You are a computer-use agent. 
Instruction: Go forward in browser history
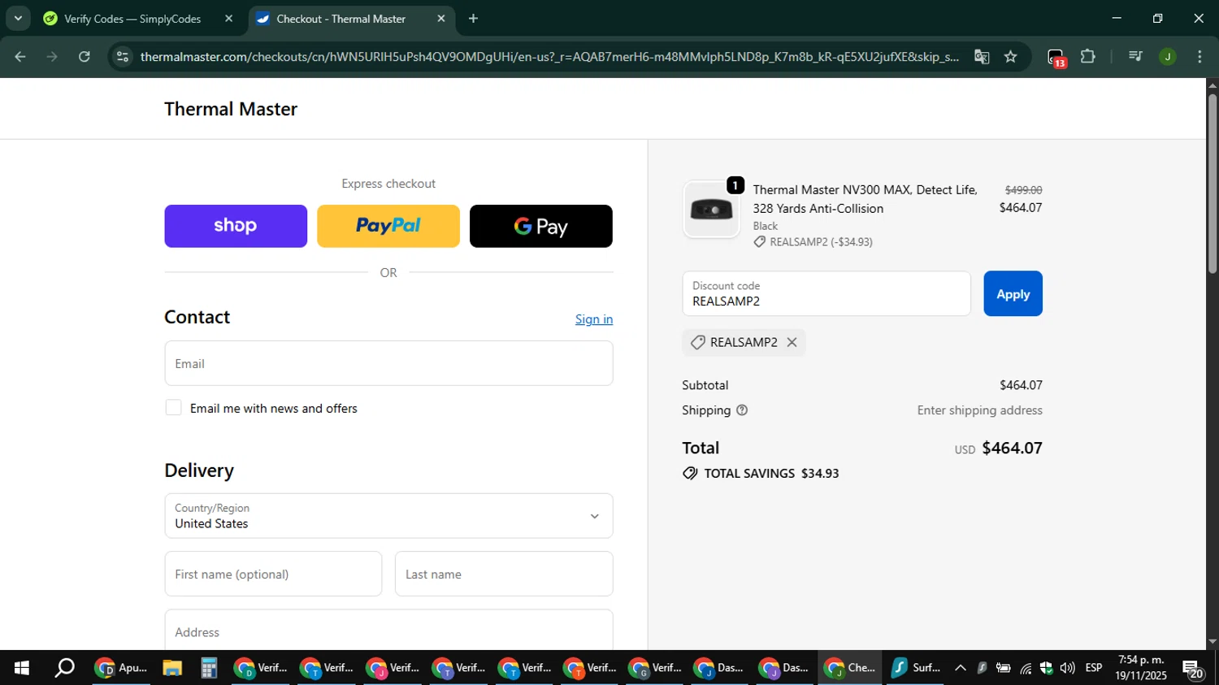point(52,57)
